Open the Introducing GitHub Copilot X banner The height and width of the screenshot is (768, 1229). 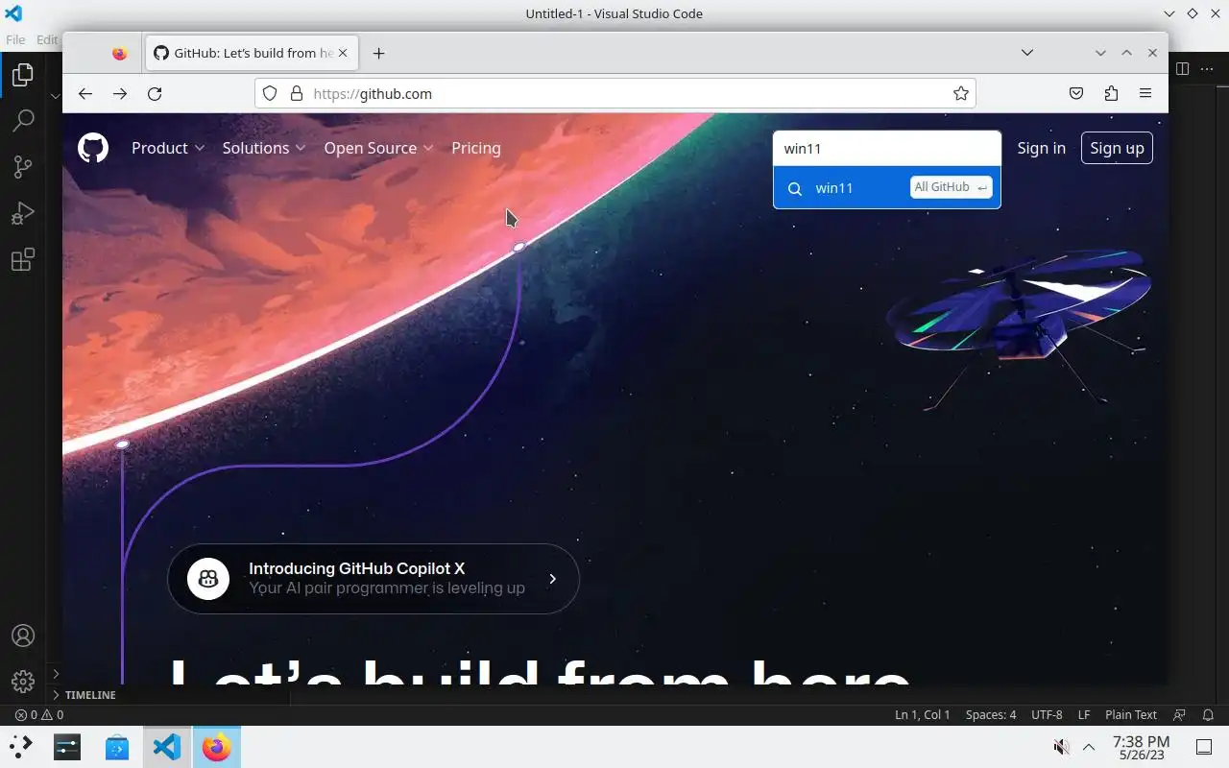[x=374, y=578]
